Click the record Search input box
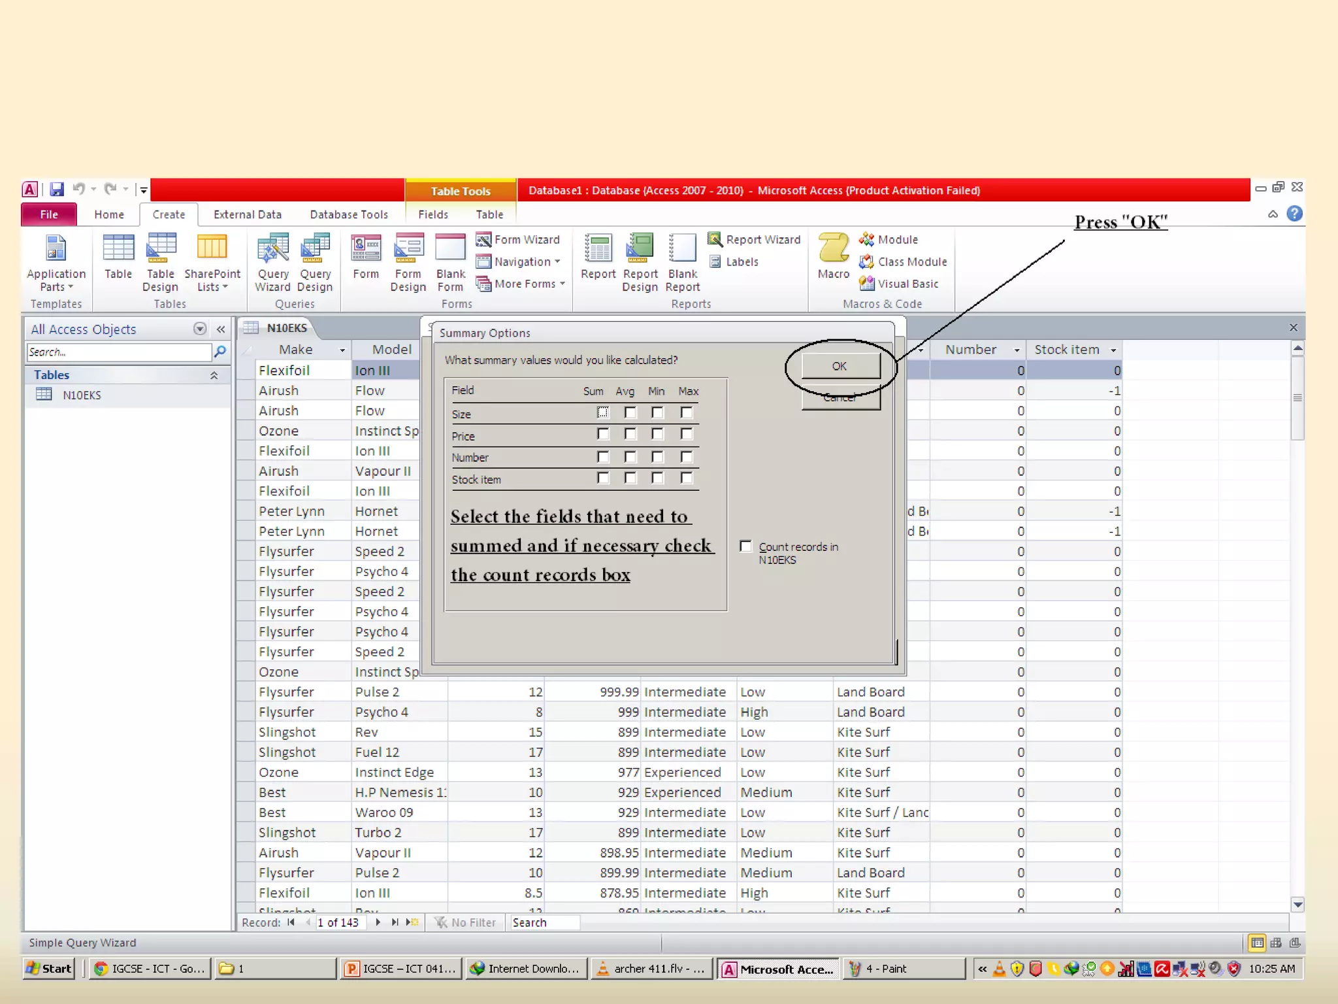The width and height of the screenshot is (1338, 1004). pos(544,922)
